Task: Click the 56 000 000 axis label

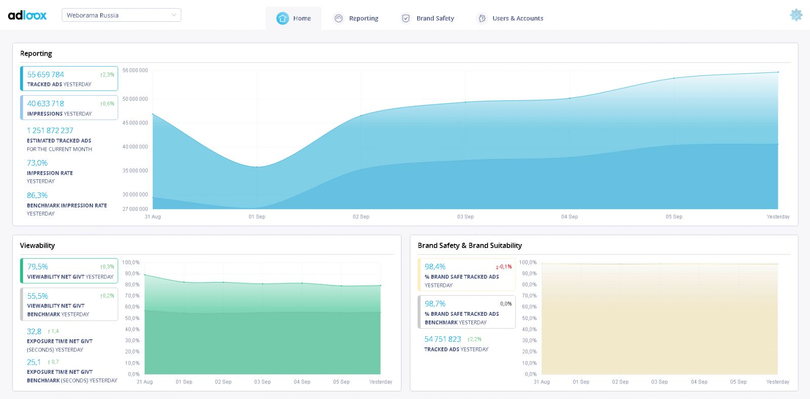Action: coord(135,70)
